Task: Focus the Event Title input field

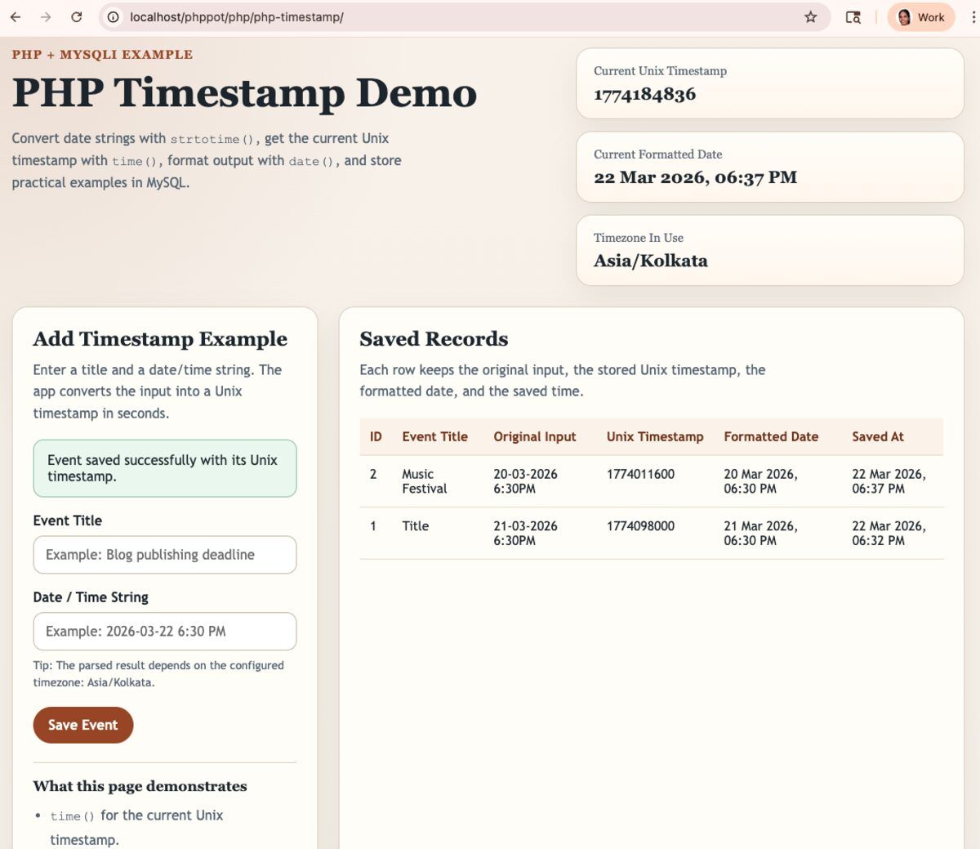Action: 164,555
